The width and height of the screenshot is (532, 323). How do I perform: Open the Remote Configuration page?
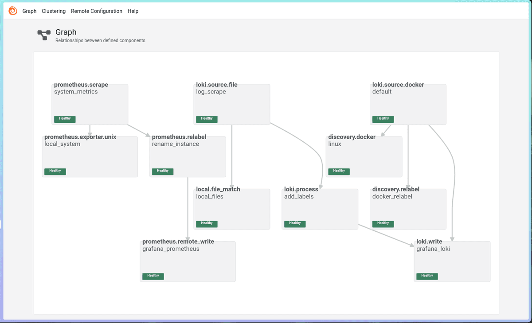pyautogui.click(x=97, y=11)
